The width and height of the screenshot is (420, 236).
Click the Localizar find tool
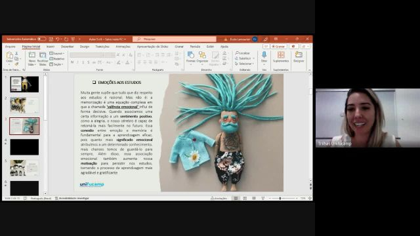pyautogui.click(x=242, y=53)
